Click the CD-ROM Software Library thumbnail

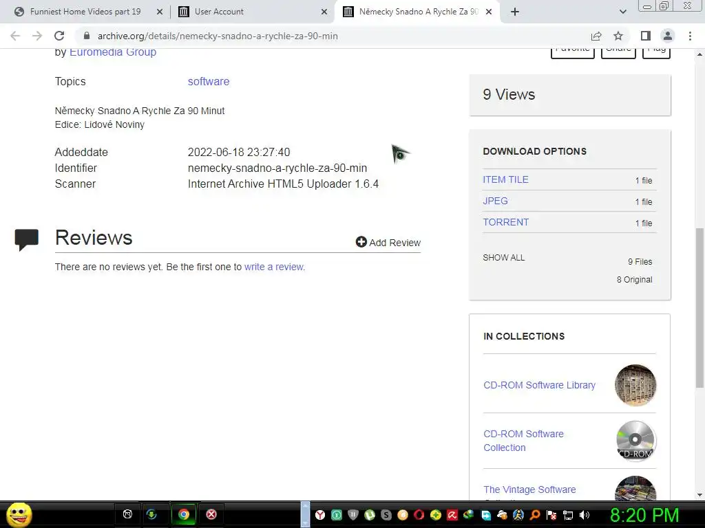click(635, 385)
